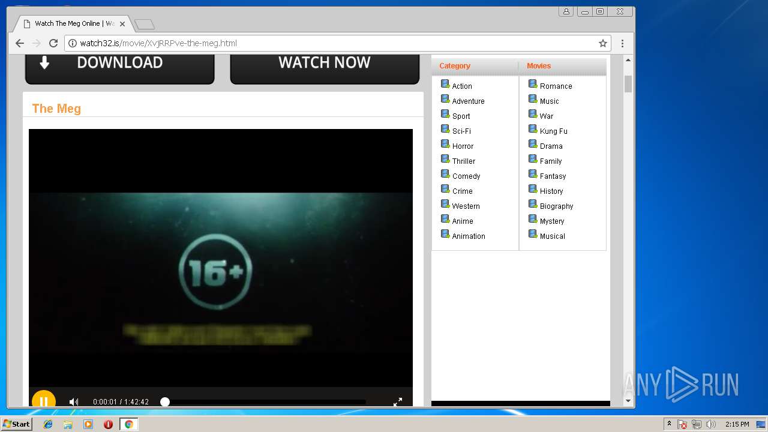
Task: Open the Sport category link
Action: pos(461,116)
